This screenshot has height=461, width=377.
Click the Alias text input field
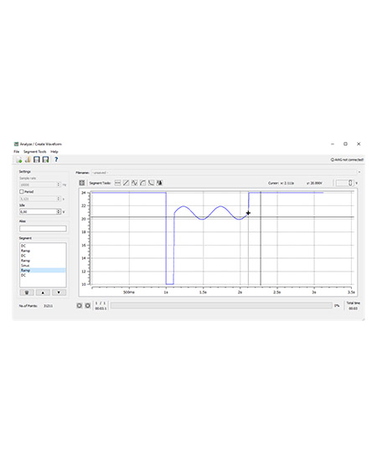click(x=43, y=229)
